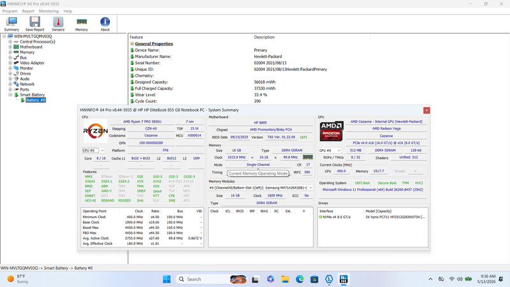Screen dimensions: 510x287
Task: Click the notification bell icon
Action: 501,279
